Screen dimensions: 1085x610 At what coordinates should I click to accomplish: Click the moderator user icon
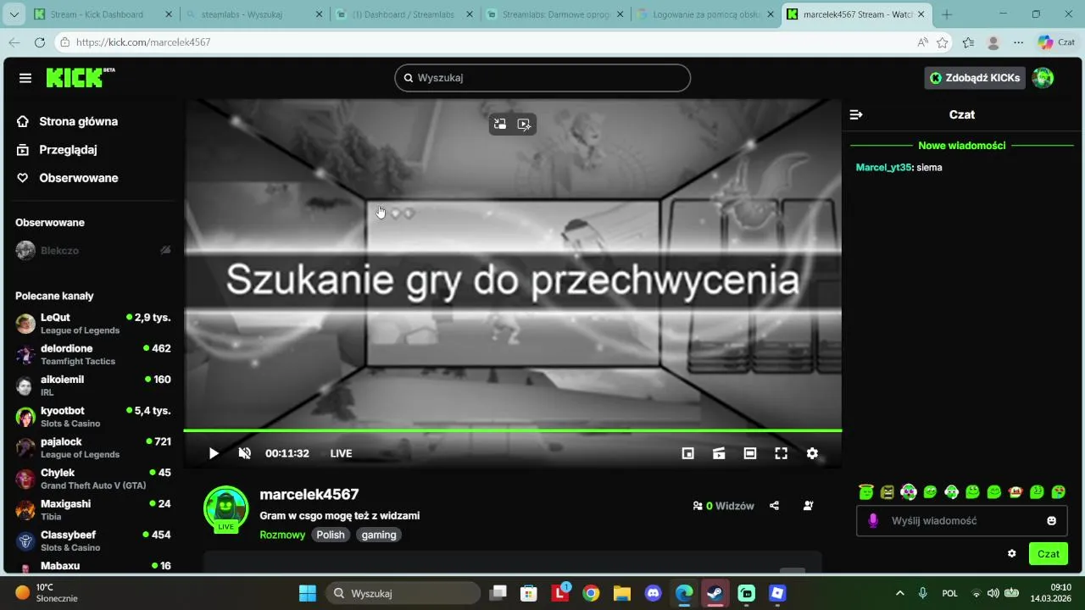[808, 506]
